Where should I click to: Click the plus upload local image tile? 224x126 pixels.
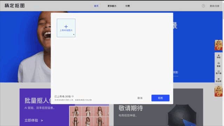66,28
